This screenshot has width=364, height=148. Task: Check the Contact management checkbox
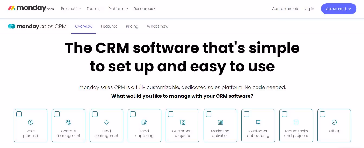point(57,114)
